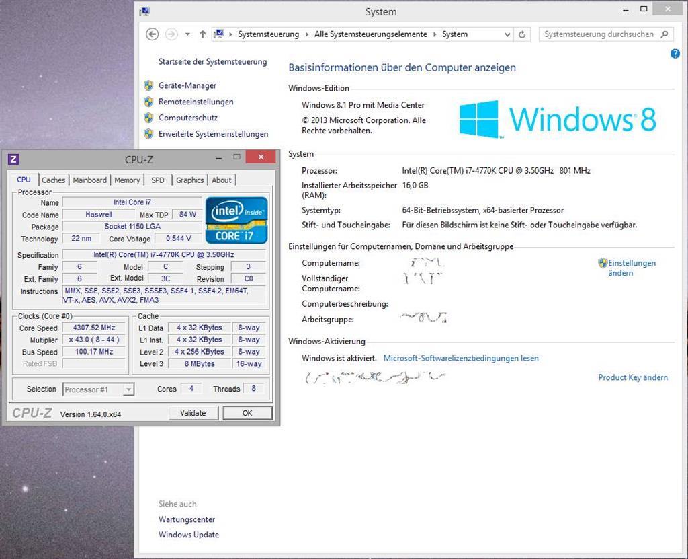Image resolution: width=688 pixels, height=559 pixels.
Task: Open Geräte-Manager link
Action: coord(187,85)
